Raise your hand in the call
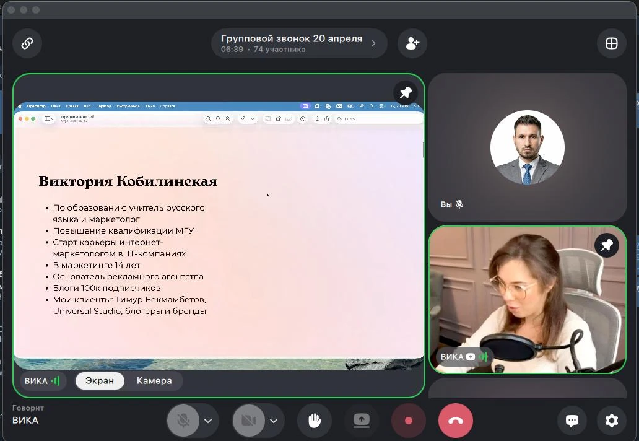 315,421
